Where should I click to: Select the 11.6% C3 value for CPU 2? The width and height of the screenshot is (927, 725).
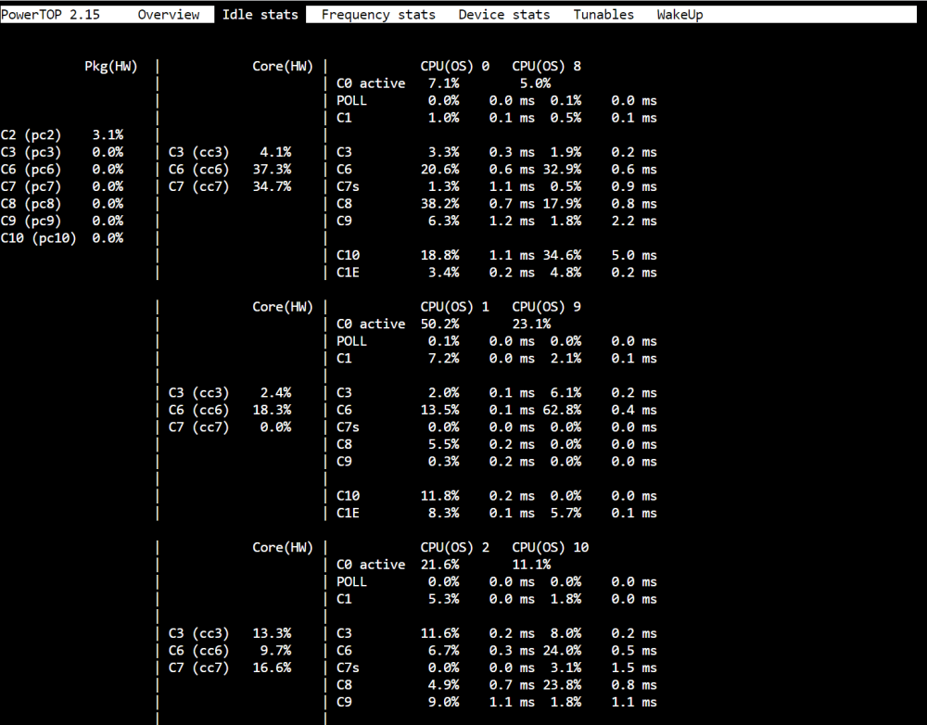click(439, 633)
